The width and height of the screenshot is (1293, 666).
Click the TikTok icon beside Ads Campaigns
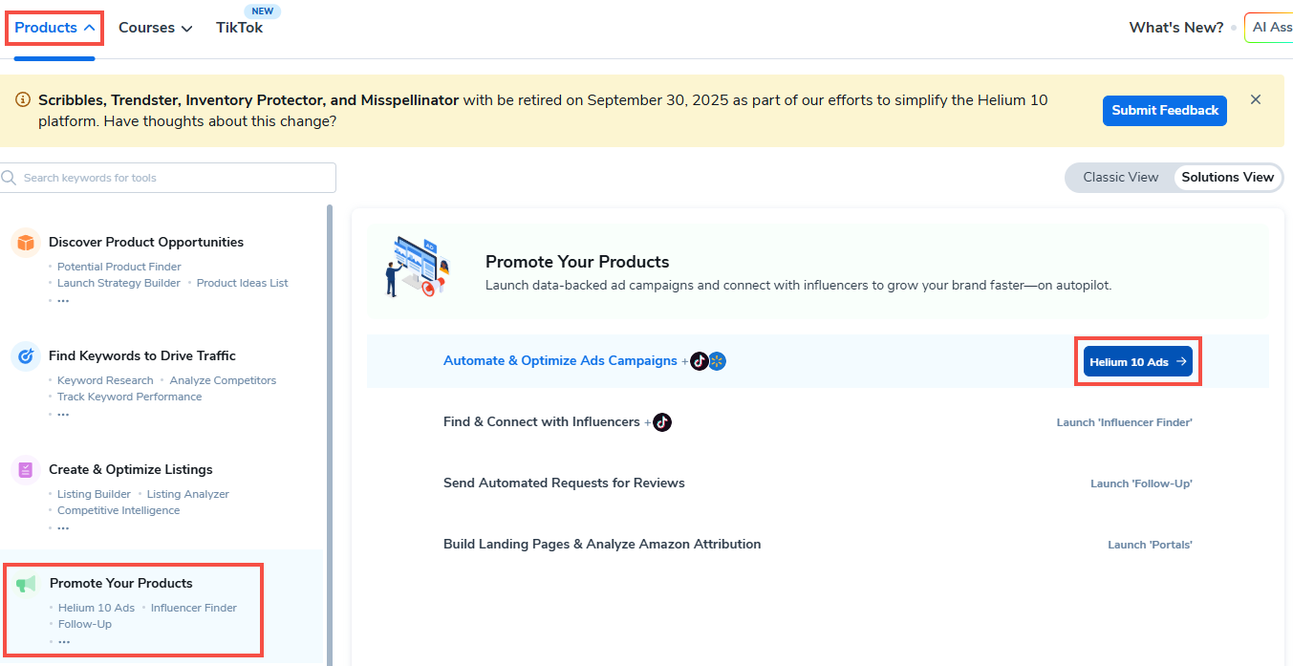click(700, 361)
